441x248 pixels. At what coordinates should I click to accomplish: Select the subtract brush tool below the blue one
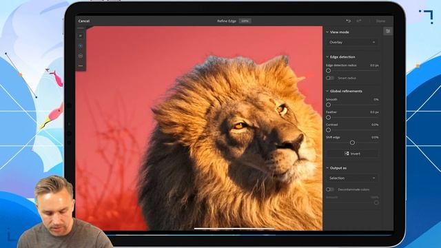[x=81, y=56]
